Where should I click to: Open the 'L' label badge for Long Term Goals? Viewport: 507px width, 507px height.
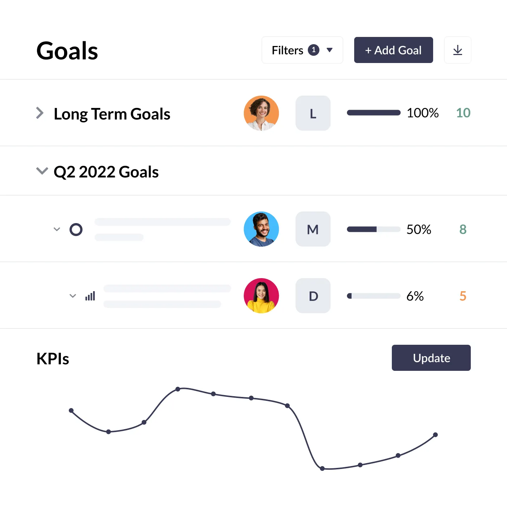coord(313,113)
